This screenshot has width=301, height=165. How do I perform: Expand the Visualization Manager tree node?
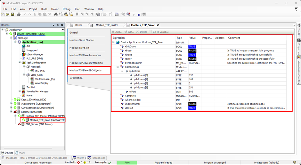pyautogui.click(x=20, y=91)
